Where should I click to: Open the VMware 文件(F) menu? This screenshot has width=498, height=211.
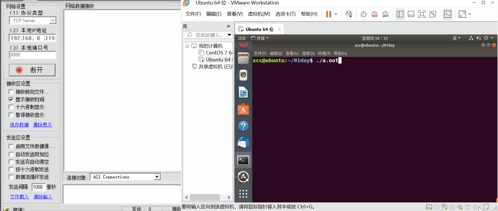(193, 14)
